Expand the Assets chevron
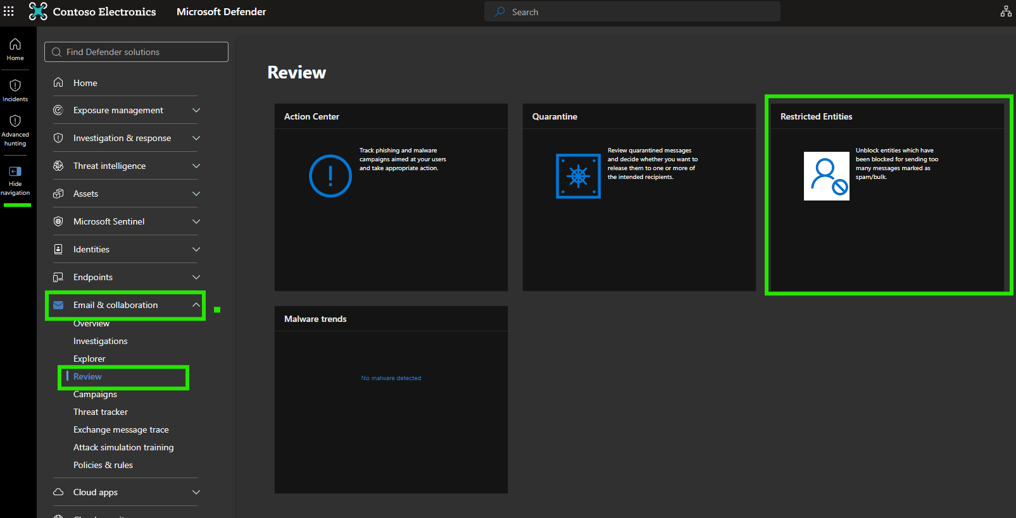The image size is (1016, 518). click(196, 194)
